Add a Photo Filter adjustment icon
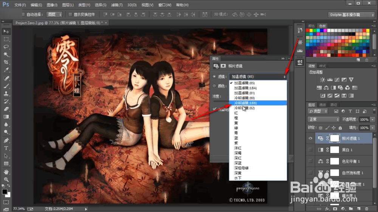 pyautogui.click(x=341, y=88)
